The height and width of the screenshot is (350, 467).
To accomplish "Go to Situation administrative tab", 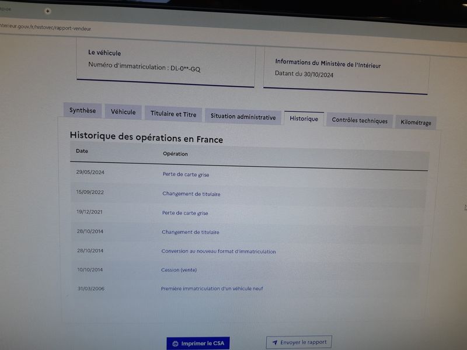I will point(243,117).
